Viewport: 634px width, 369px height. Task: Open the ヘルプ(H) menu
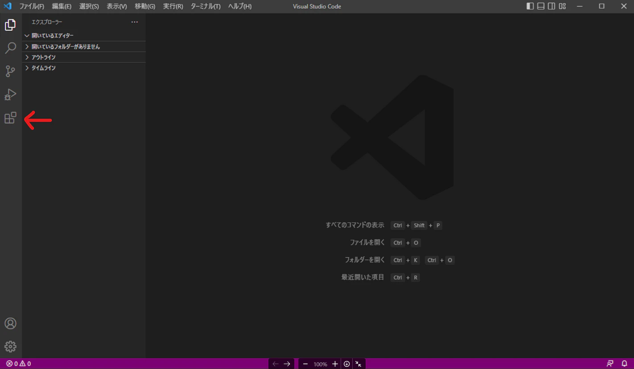click(240, 6)
